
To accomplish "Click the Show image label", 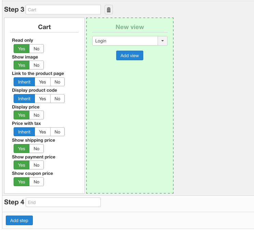I will tap(25, 57).
